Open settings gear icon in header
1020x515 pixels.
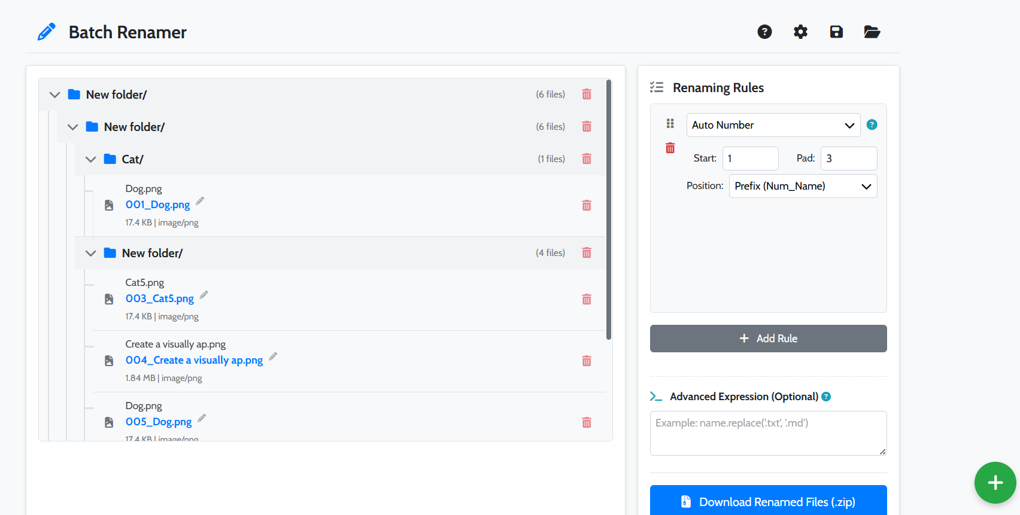tap(800, 32)
